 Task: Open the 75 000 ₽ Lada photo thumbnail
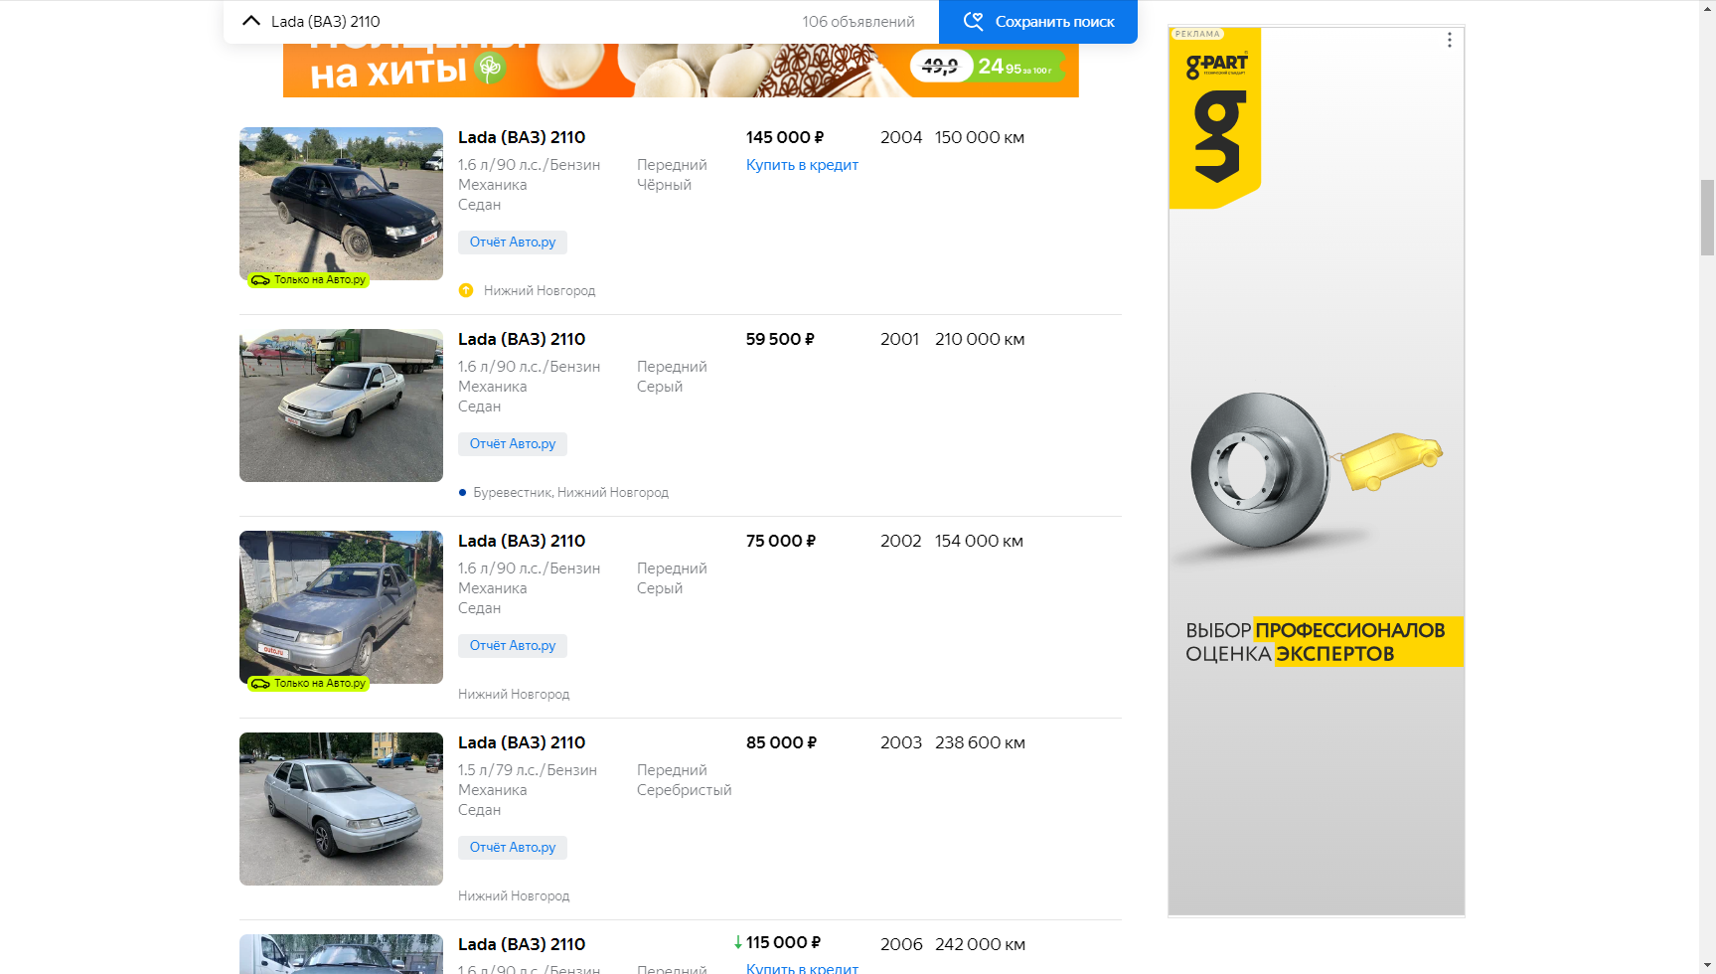click(341, 607)
